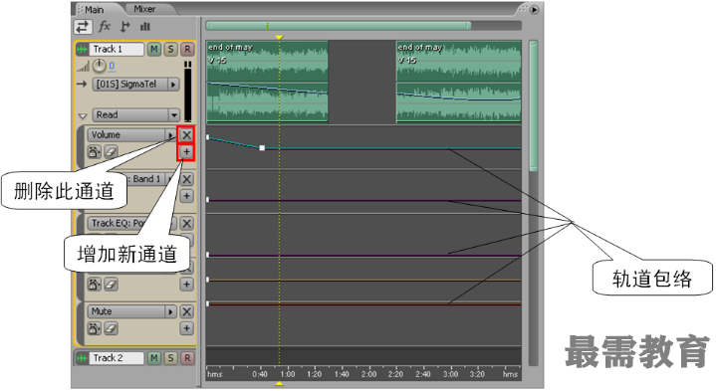Click plus button in lane above Mute
Screen dimensions: 716x391
coord(186,285)
